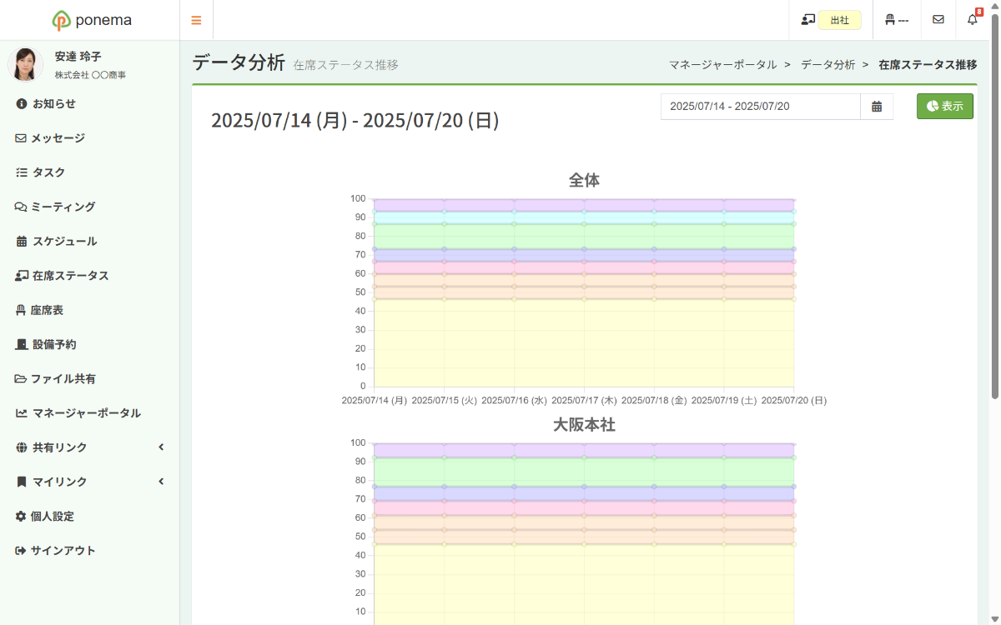Open the mail envelope icon in header

pyautogui.click(x=938, y=20)
